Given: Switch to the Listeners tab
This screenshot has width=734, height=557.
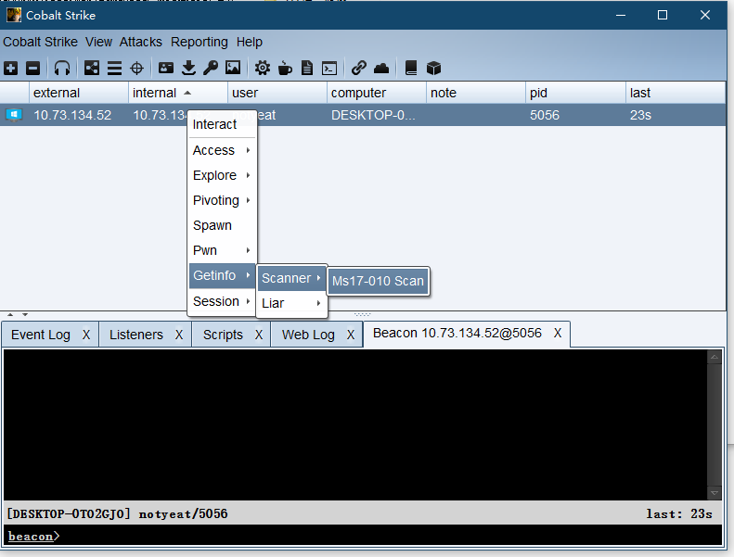Looking at the screenshot, I should point(136,335).
